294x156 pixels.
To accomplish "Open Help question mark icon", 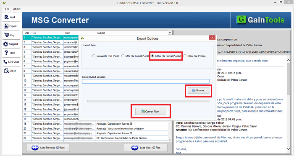I will [6, 53].
